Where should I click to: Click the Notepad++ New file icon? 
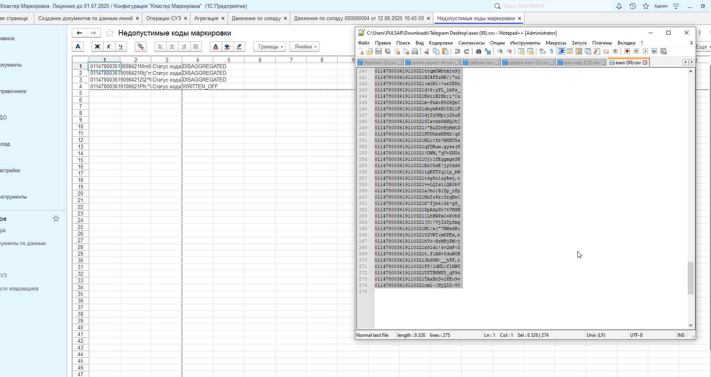click(x=360, y=51)
